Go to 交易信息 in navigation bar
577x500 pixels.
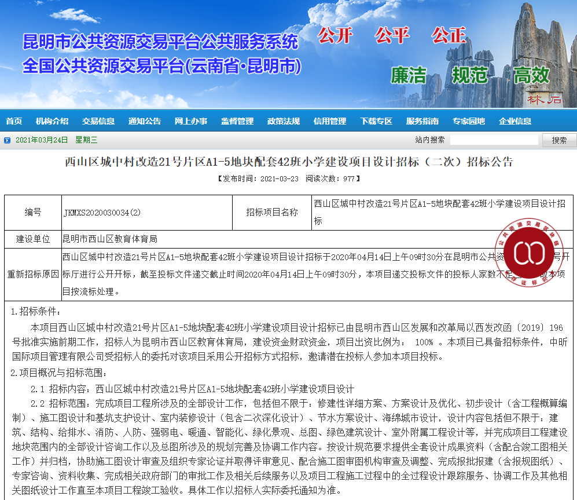coord(98,121)
